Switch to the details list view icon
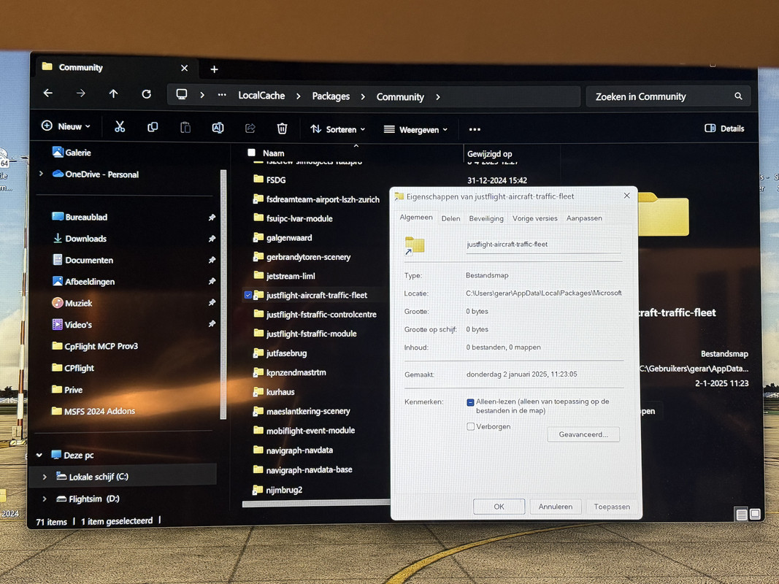 click(741, 515)
